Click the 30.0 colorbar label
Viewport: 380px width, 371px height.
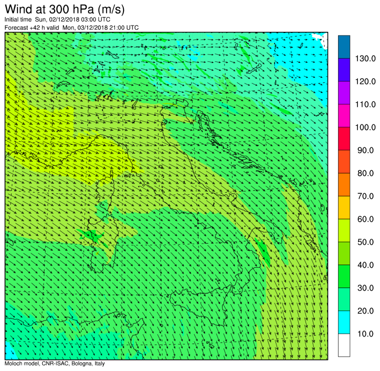365,288
